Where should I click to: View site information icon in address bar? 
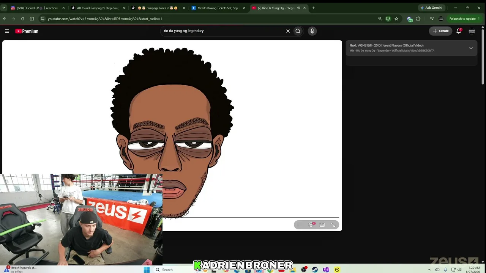43,19
